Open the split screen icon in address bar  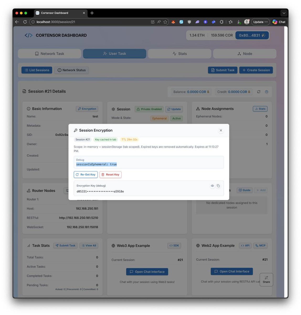[153, 22]
